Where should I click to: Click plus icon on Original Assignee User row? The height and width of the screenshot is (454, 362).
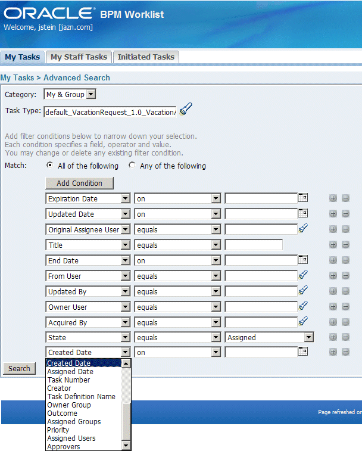(x=333, y=229)
